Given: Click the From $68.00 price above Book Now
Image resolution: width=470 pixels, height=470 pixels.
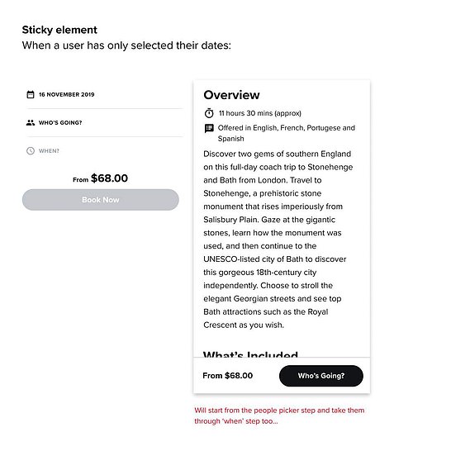Looking at the screenshot, I should 101,178.
